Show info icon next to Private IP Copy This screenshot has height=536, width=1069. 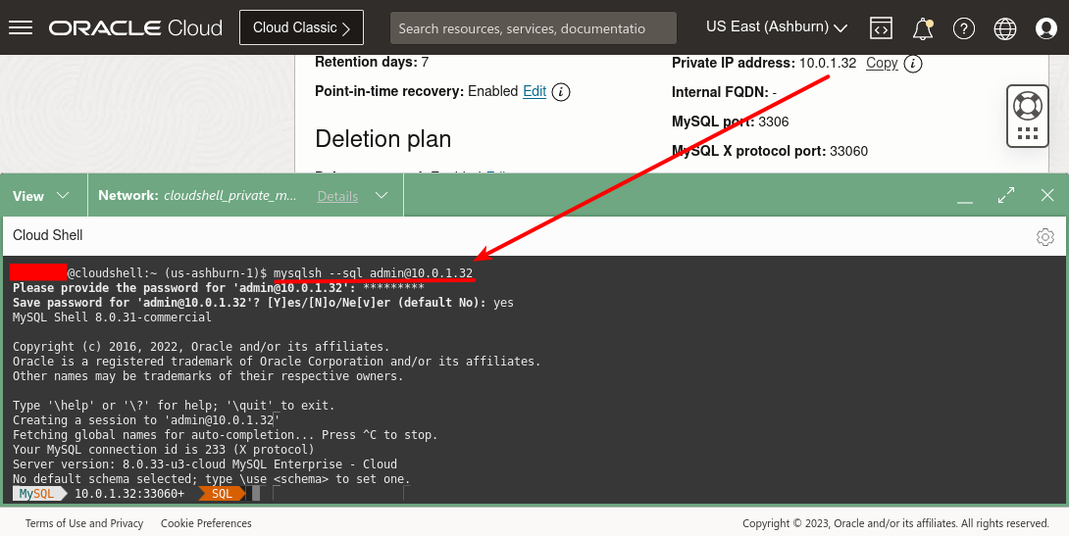tap(913, 64)
